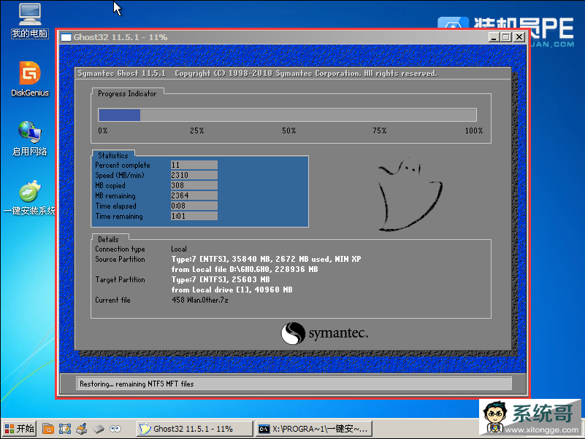Open the 一键安装系统 installer shortcut
Screen dimensions: 585x439
[29, 198]
